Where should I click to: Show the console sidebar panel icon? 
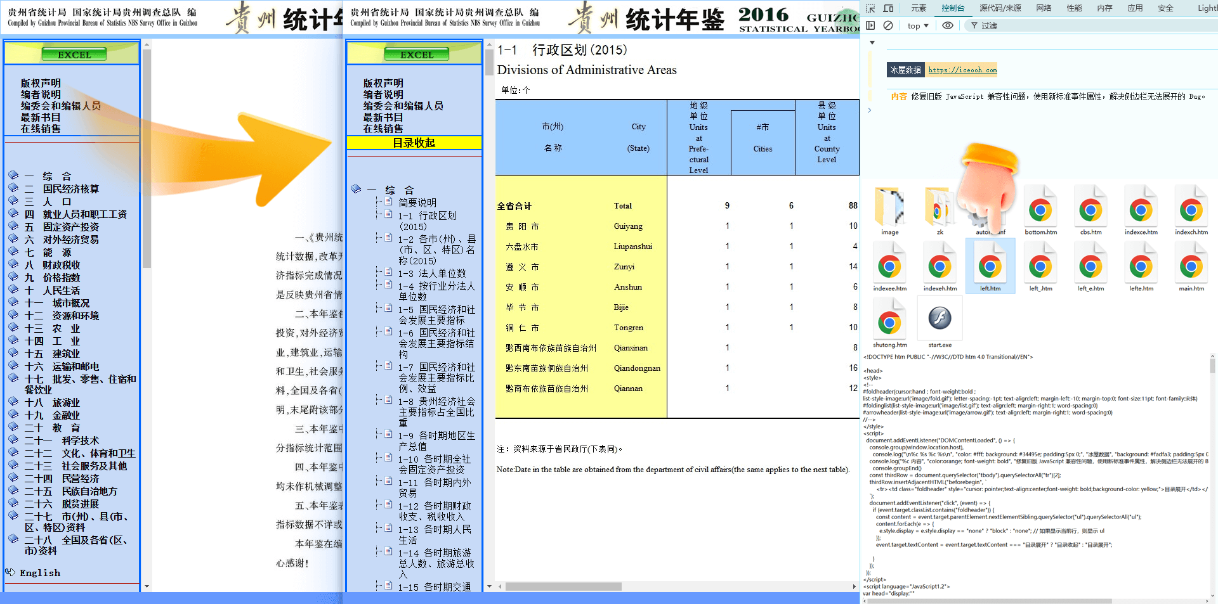(870, 25)
